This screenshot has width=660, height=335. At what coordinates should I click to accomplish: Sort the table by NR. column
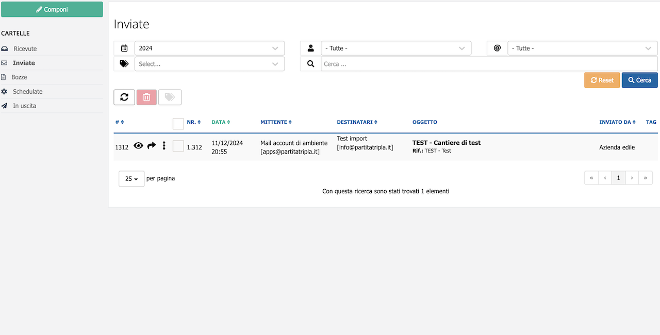click(x=194, y=122)
